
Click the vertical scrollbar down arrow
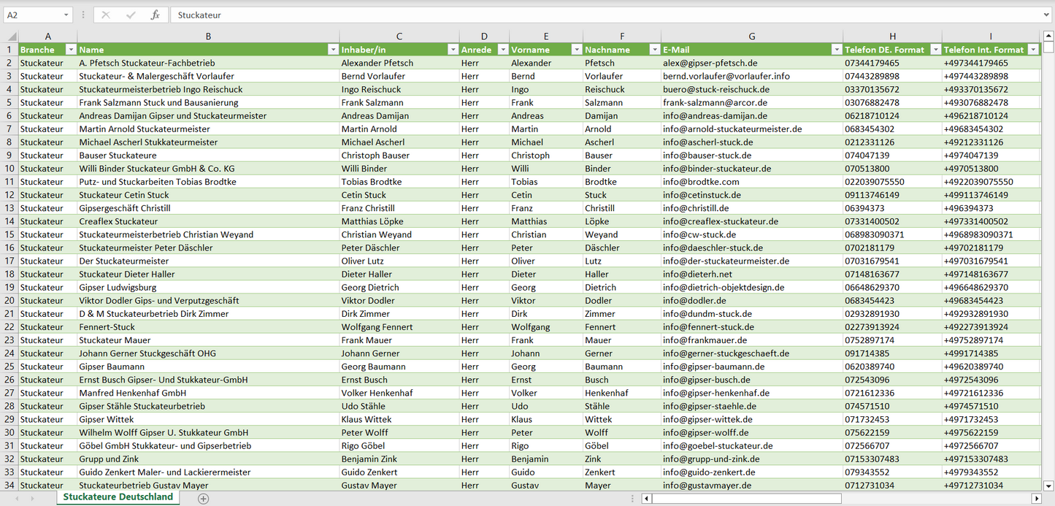[x=1048, y=485]
